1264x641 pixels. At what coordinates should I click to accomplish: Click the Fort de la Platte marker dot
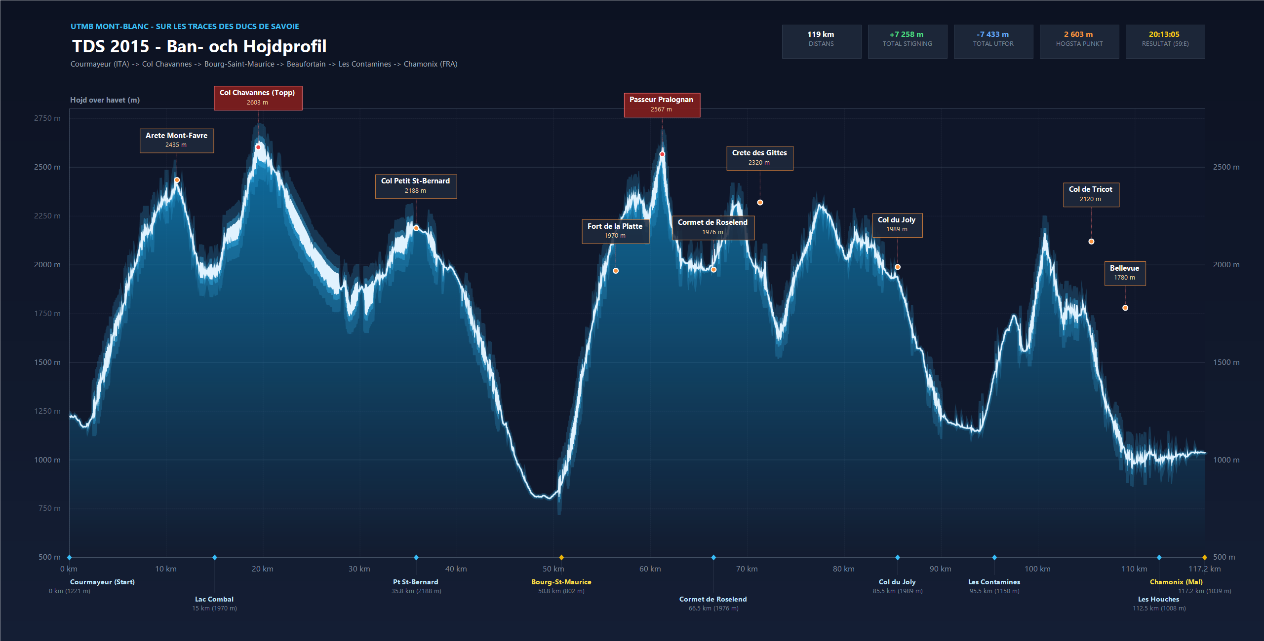616,271
